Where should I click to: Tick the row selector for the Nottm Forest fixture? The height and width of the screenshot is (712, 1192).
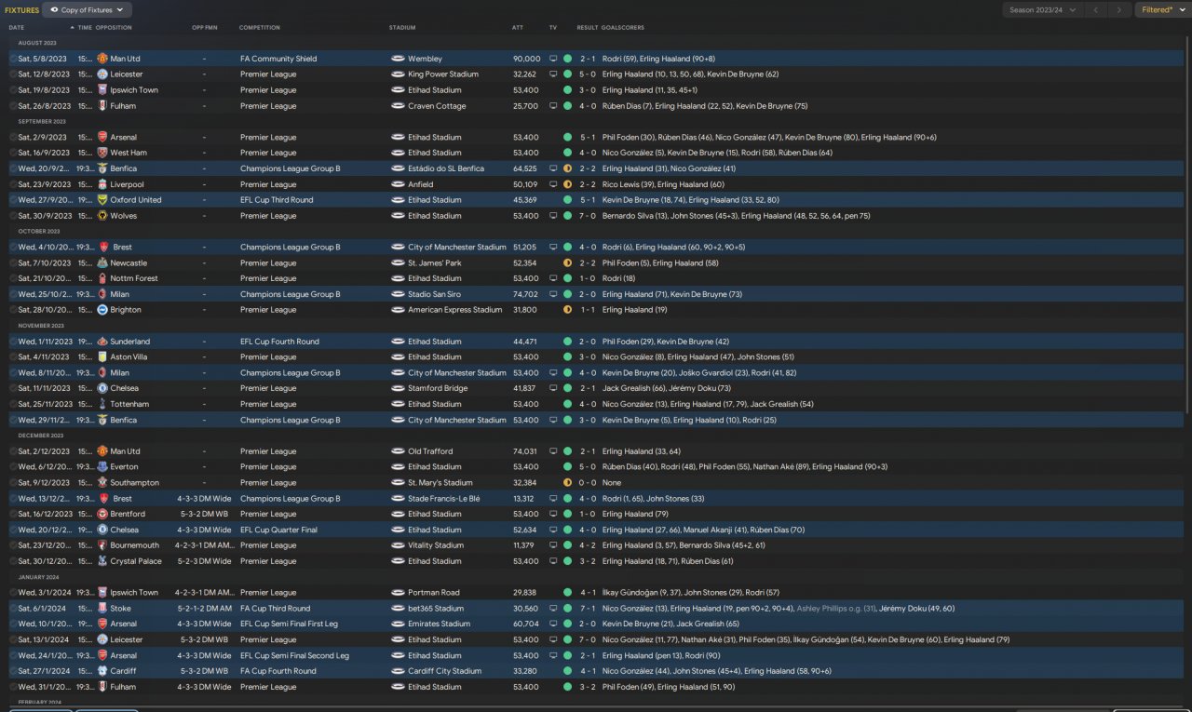[x=13, y=278]
